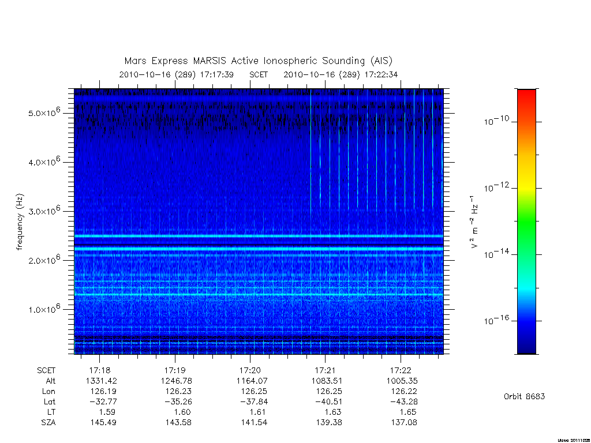The width and height of the screenshot is (591, 443).
Task: Click the 10^-10 color bar tick label
Action: [496, 121]
